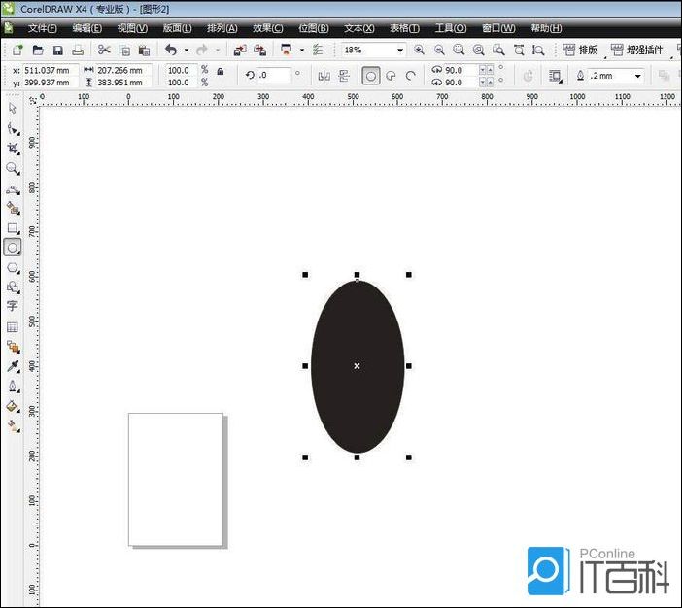Expand the undo history arrow
The image size is (682, 608).
(x=187, y=50)
